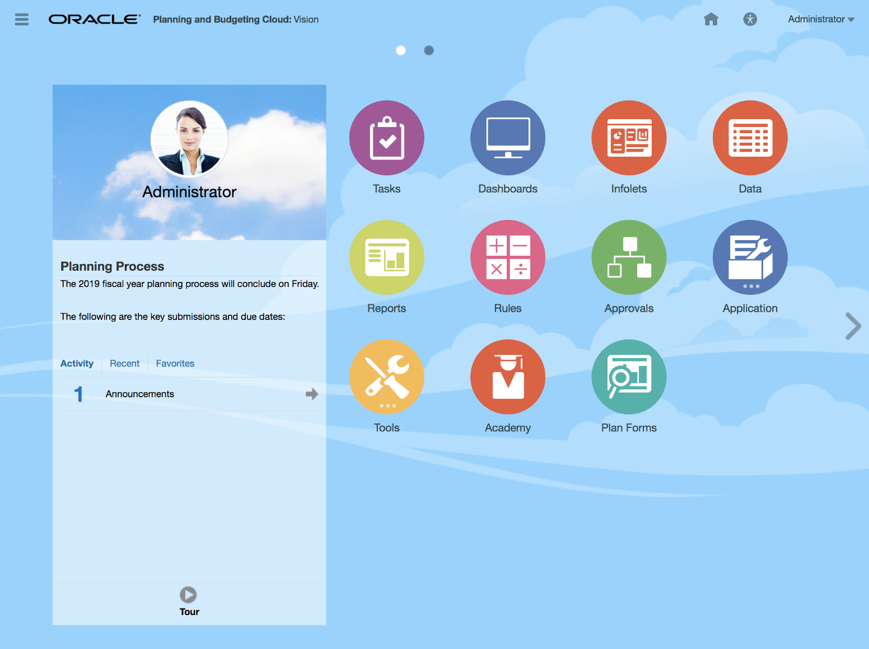Click the Administrator name under photo

pos(189,192)
